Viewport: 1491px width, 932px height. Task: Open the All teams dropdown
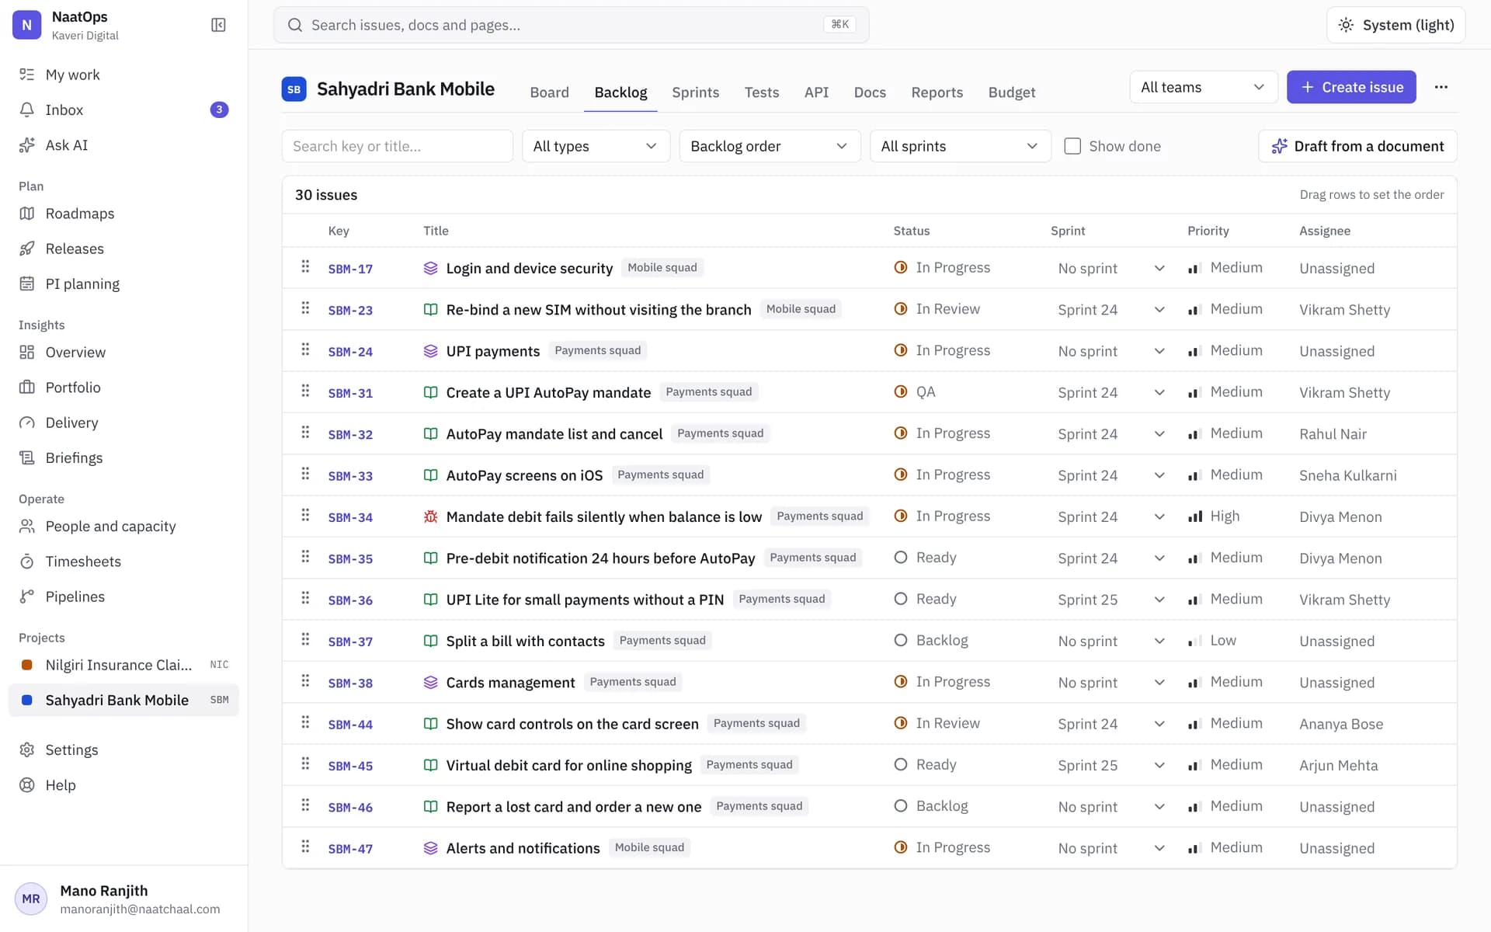point(1203,87)
